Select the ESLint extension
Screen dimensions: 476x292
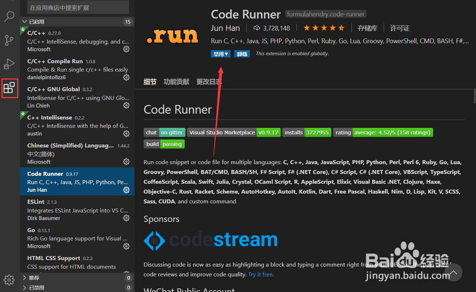[x=77, y=210]
